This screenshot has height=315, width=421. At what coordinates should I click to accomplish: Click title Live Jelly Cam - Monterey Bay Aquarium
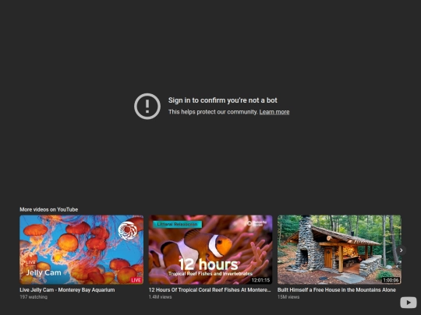coord(67,290)
